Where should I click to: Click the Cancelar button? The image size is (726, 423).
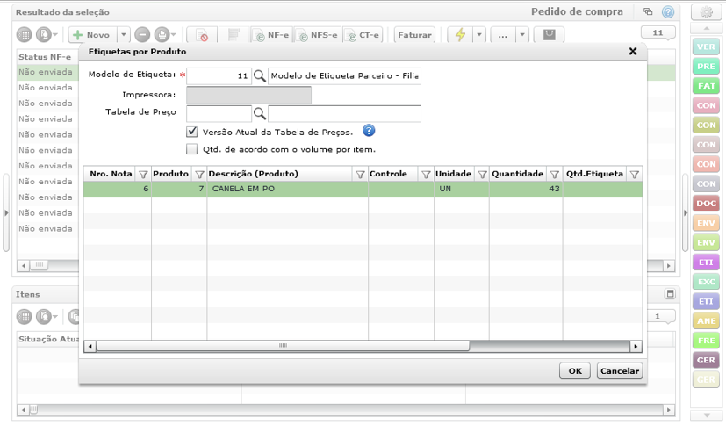pyautogui.click(x=620, y=370)
